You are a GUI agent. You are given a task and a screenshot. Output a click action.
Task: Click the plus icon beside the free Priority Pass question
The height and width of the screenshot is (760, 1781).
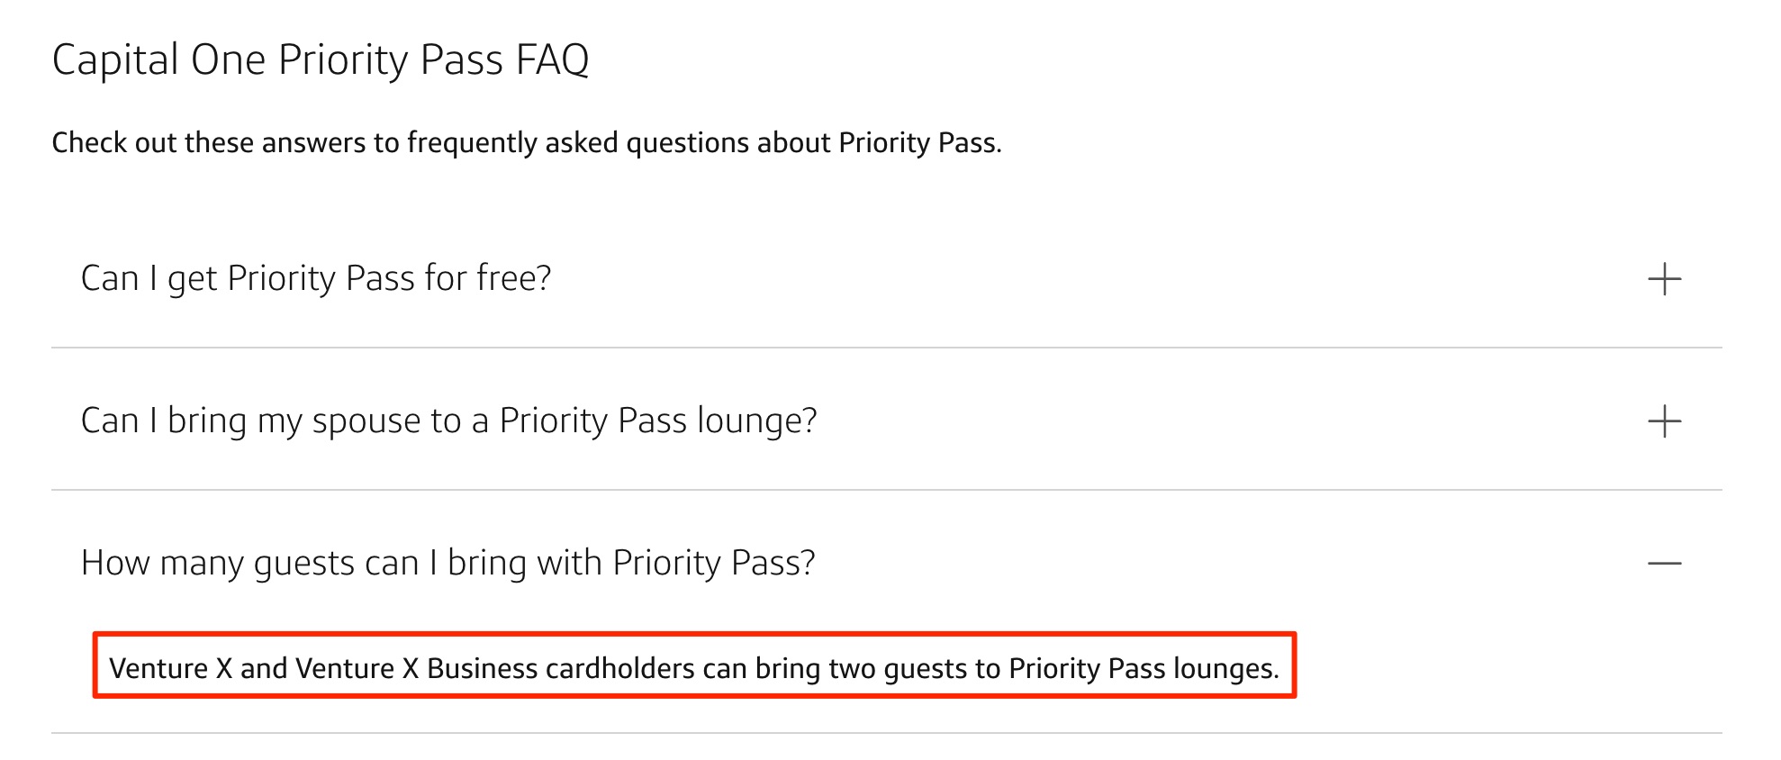[1667, 278]
